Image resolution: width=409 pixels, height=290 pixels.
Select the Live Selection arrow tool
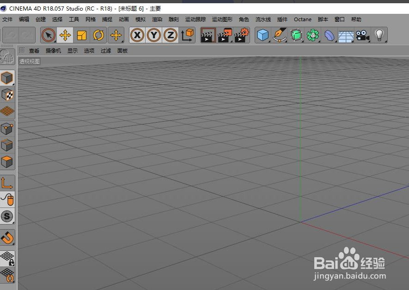tap(49, 35)
